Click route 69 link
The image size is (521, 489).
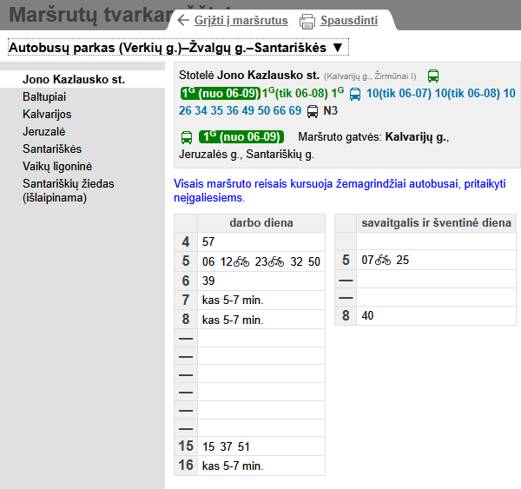click(x=294, y=110)
